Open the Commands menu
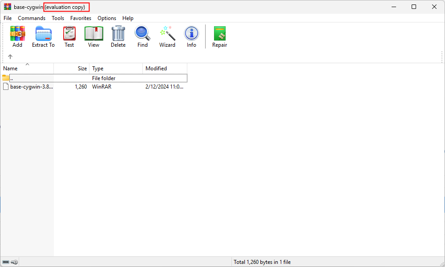The image size is (445, 267). 32,18
